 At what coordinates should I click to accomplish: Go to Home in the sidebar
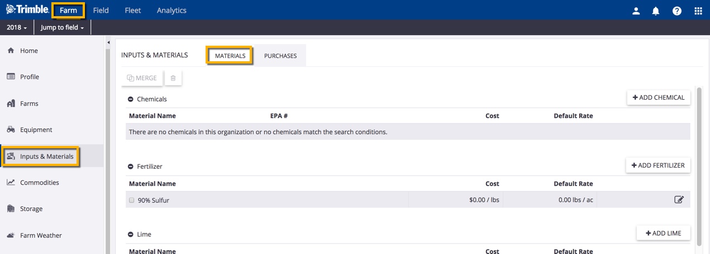pos(29,51)
